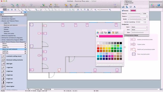Toggle the Grid toolbar icon
Viewport: 163px width, 92px height.
115,6
